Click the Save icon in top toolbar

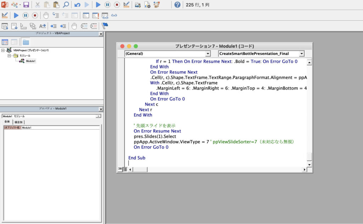[x=26, y=5]
